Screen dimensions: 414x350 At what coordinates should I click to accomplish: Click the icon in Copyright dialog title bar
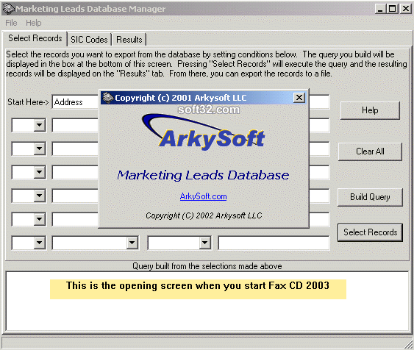pos(107,97)
